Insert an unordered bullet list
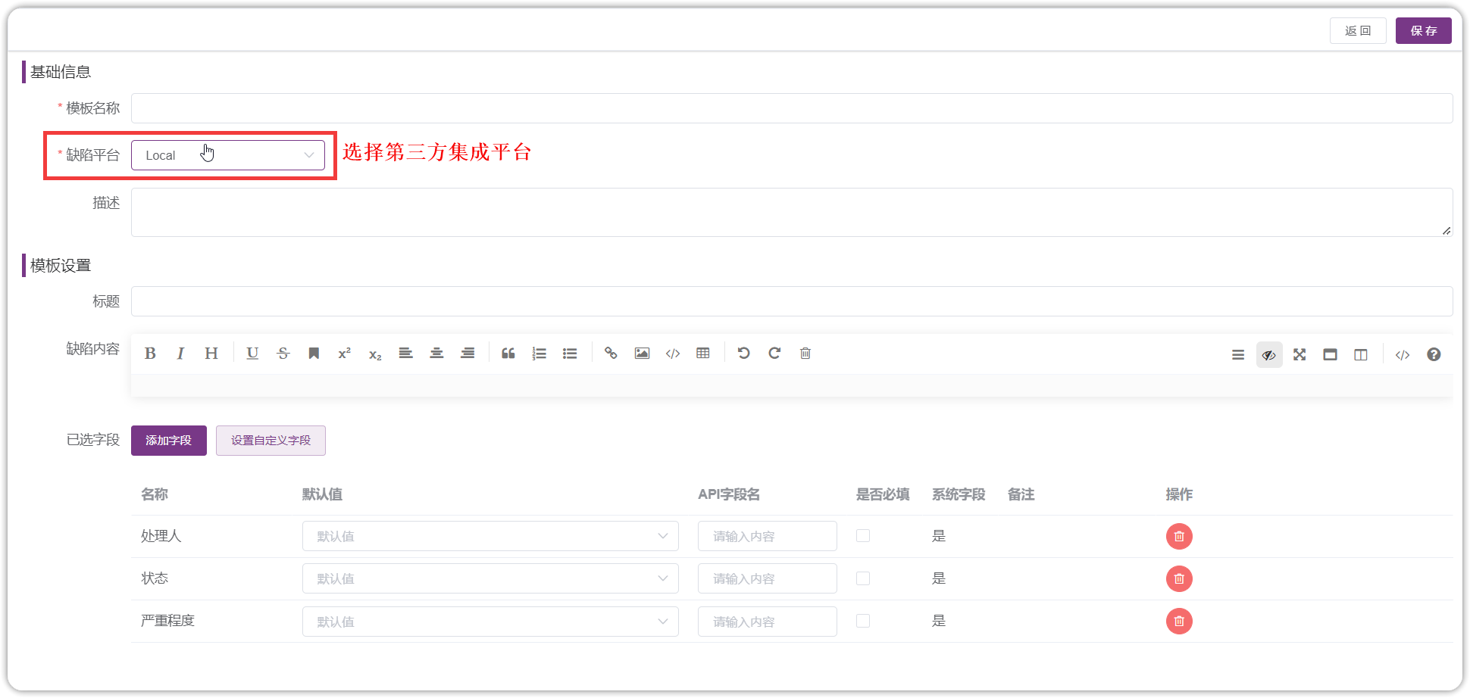 tap(570, 354)
